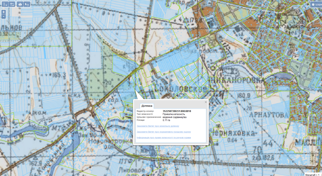
Task: Open link Замовити Витяг про нормативну грошову оцінку
Action: 164,132
